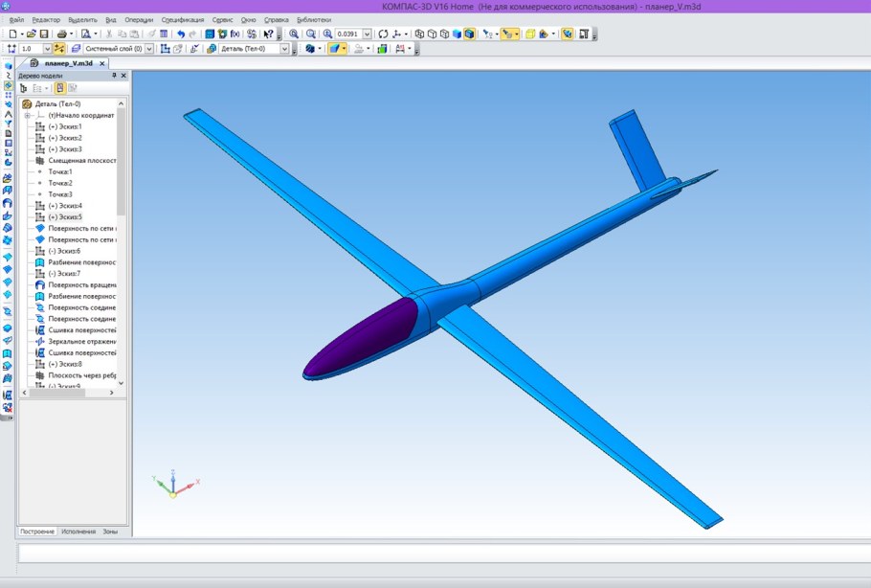Viewport: 871px width, 588px height.
Task: Refresh the model view with the rebuild icon
Action: pos(384,36)
